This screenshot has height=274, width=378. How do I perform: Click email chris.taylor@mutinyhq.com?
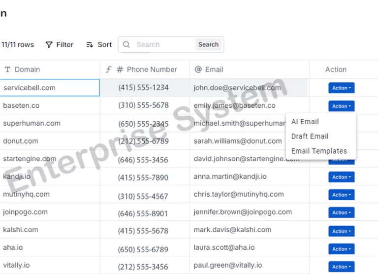coord(239,194)
